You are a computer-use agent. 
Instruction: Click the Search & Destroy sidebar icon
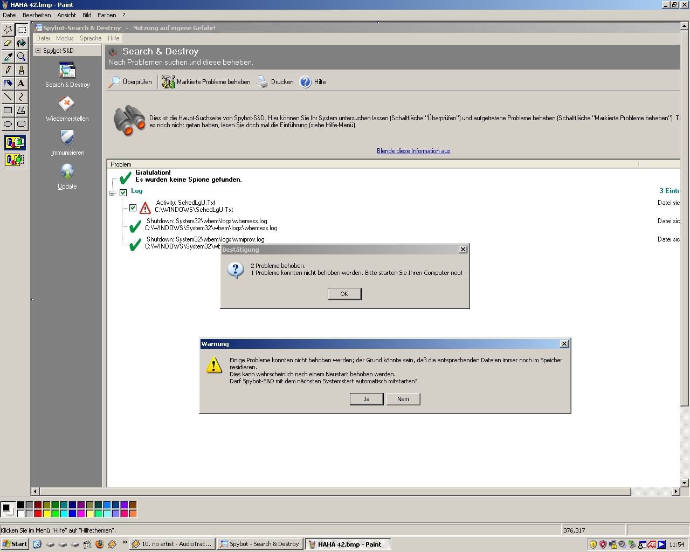click(67, 71)
